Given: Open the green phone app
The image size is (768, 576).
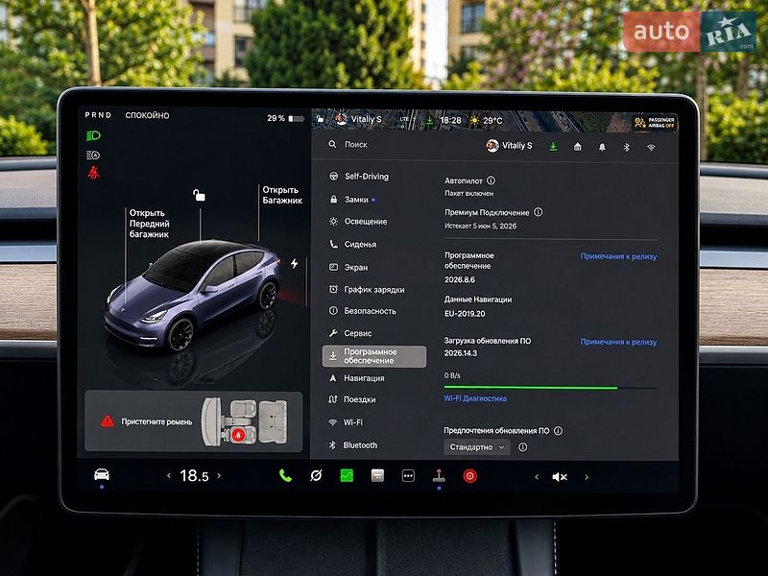Looking at the screenshot, I should (x=285, y=475).
